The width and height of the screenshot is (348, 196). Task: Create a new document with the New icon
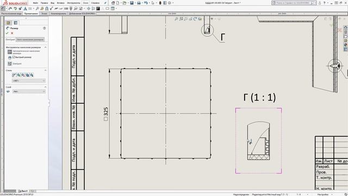pos(117,3)
